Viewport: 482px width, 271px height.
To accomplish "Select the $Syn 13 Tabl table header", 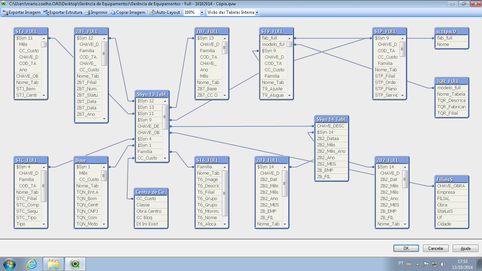I will click(x=152, y=94).
